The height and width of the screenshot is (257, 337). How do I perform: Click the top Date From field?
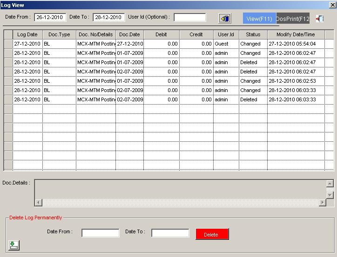[x=50, y=18]
